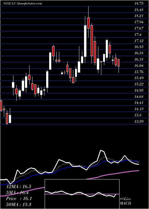
Task: Select the 14.68 price axis label
Action: point(139,96)
